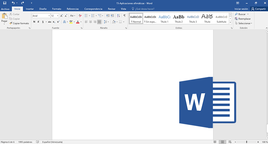268x144 pixels.
Task: Apply strikethrough with the abc icon
Action: [x=50, y=22]
